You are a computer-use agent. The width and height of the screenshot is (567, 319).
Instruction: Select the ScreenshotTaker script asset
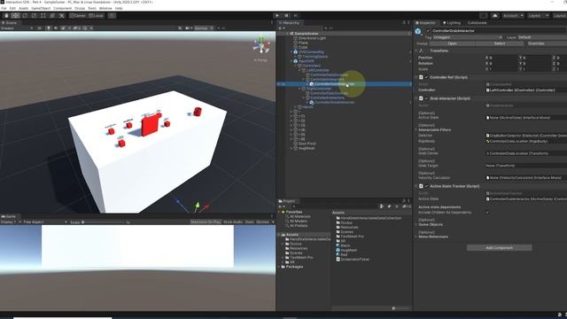355,260
